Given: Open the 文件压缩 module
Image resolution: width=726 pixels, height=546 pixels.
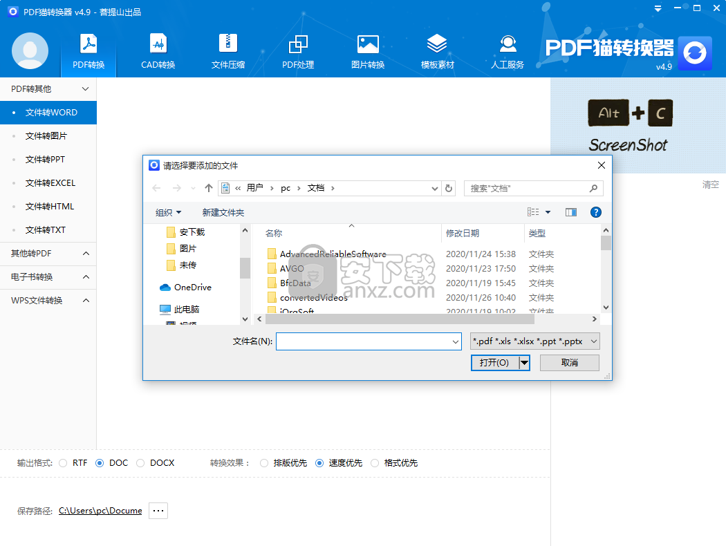Looking at the screenshot, I should [227, 51].
